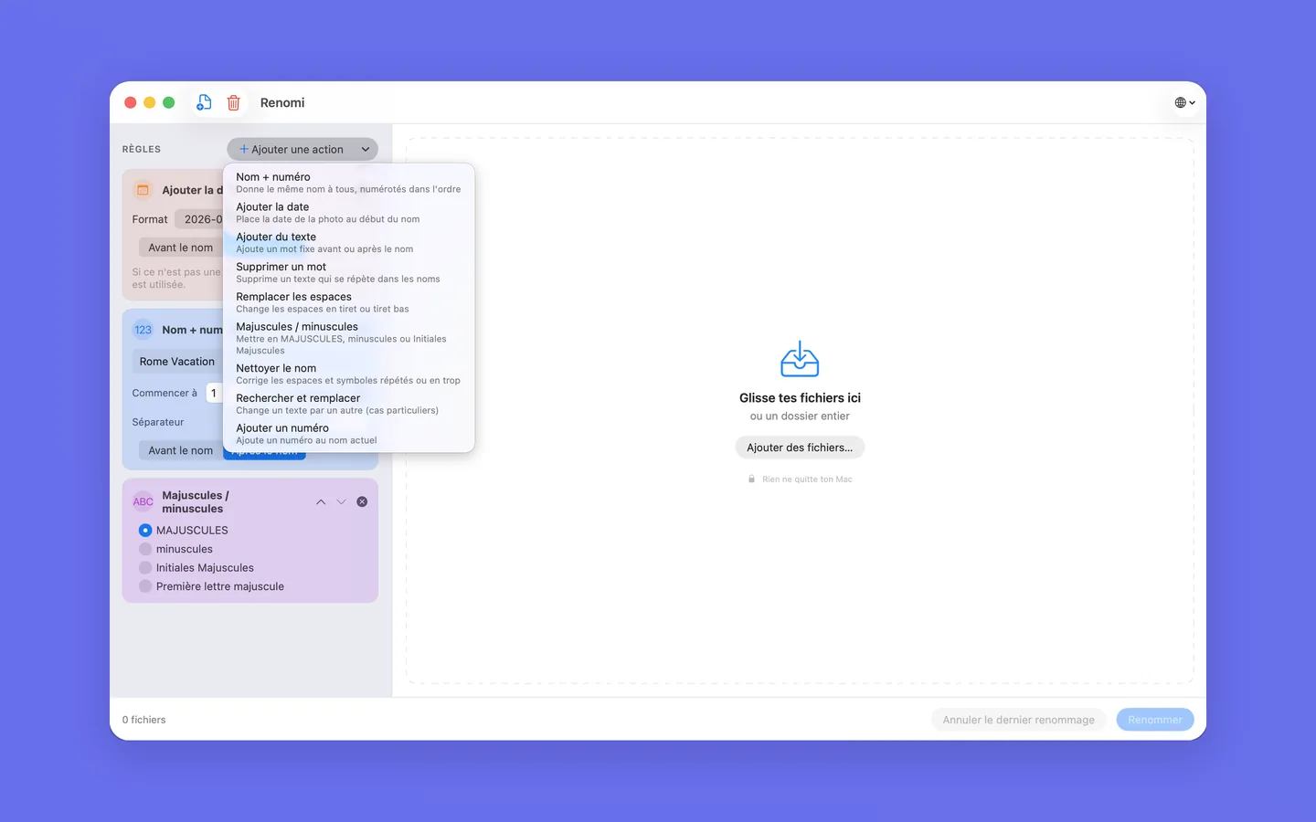Viewport: 1316px width, 822px height.
Task: Edit the Commencer à number field
Action: tap(214, 393)
